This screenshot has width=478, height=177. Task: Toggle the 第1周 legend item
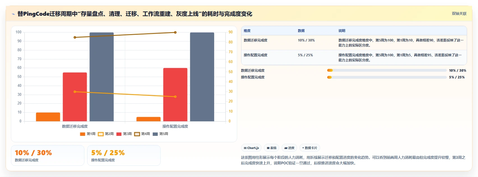(88, 134)
